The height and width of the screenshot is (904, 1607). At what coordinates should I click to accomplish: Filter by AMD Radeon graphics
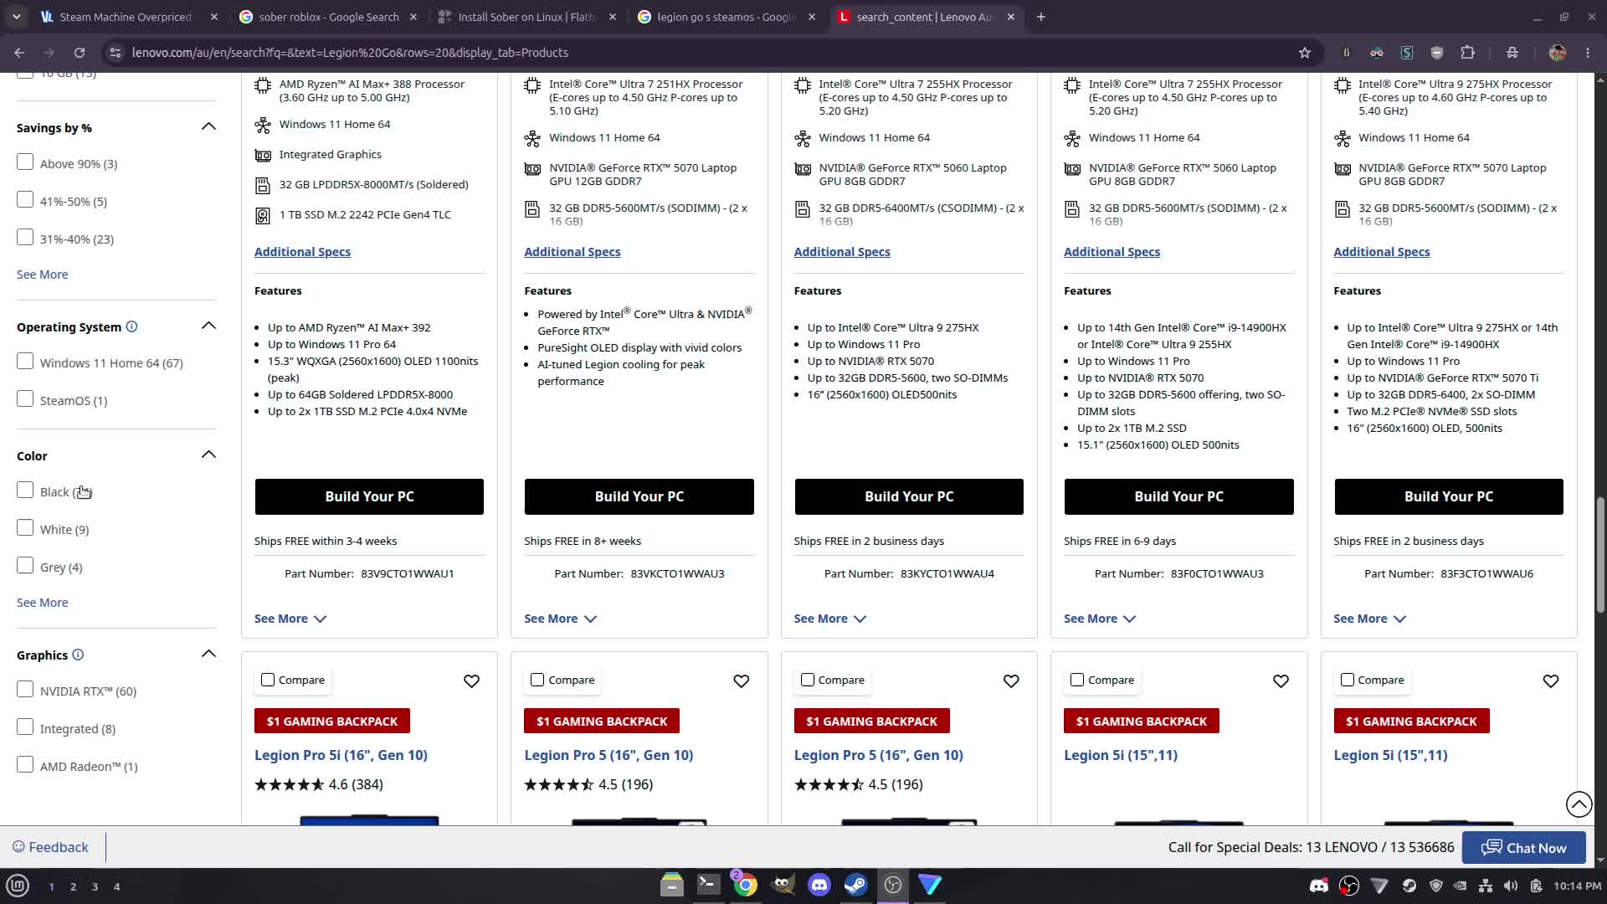(25, 765)
